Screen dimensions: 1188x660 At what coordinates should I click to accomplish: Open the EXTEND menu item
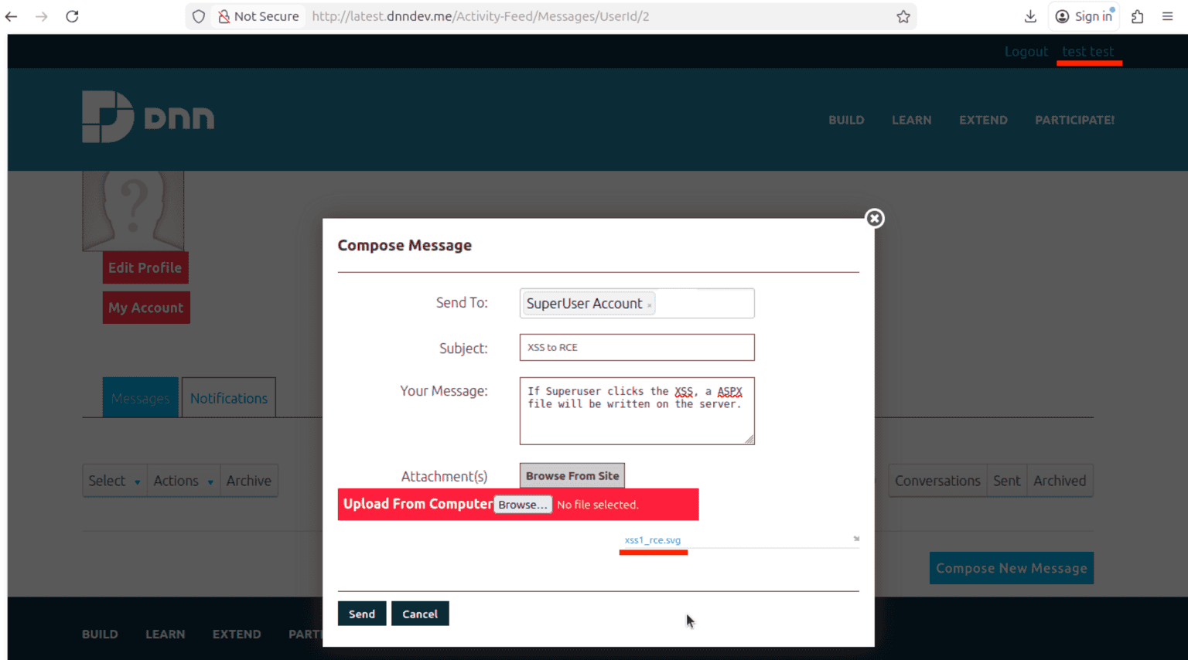[983, 120]
